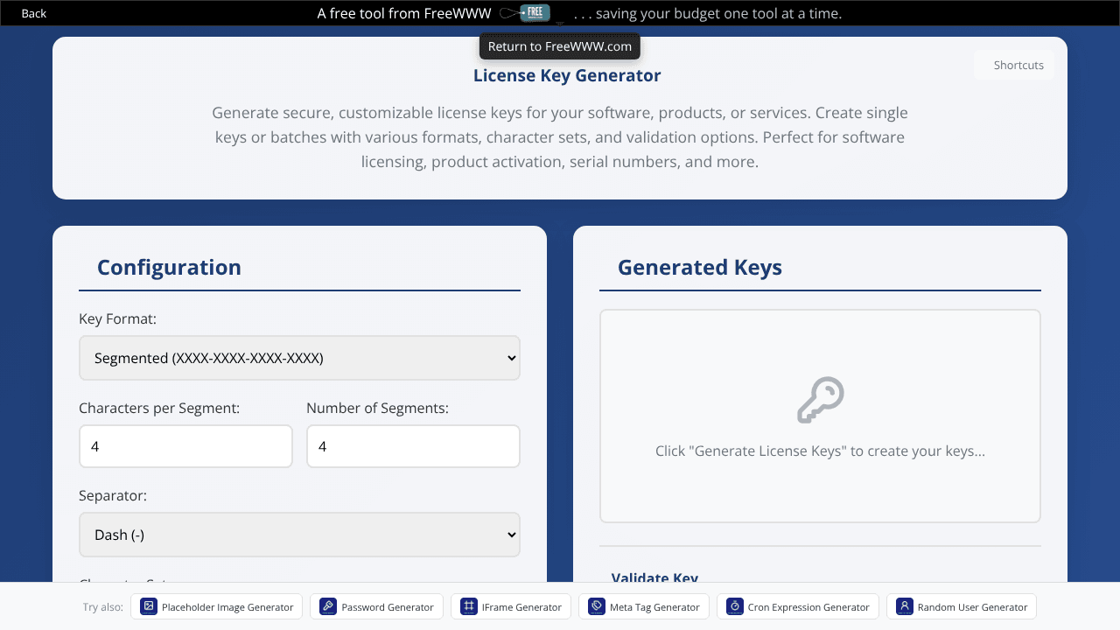Click the Generated Keys heading
The image size is (1120, 630).
pyautogui.click(x=700, y=267)
